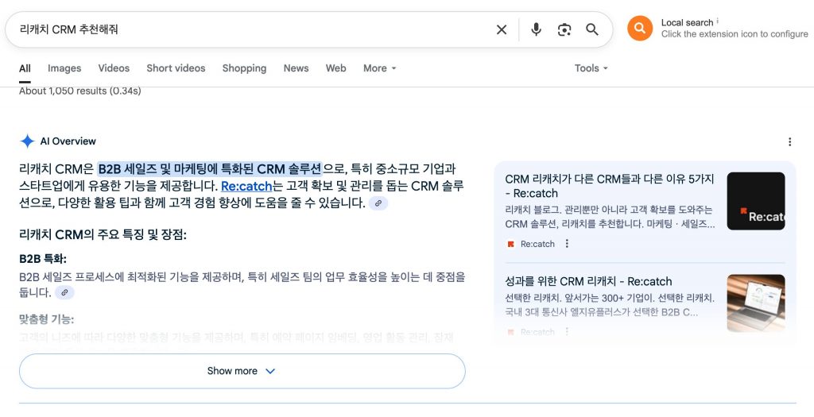Open AI Overview three-dot options menu
The width and height of the screenshot is (814, 417).
[789, 141]
